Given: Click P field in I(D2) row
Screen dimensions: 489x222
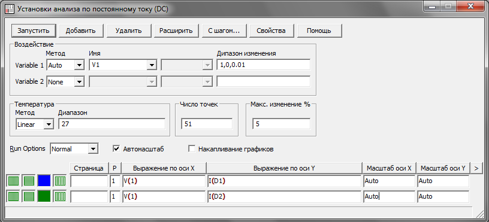Looking at the screenshot, I should 115,196.
